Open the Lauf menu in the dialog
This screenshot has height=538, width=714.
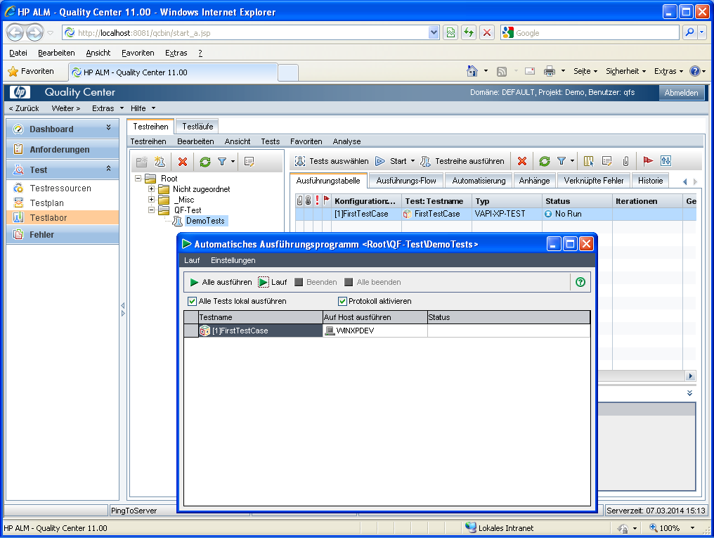pos(192,260)
